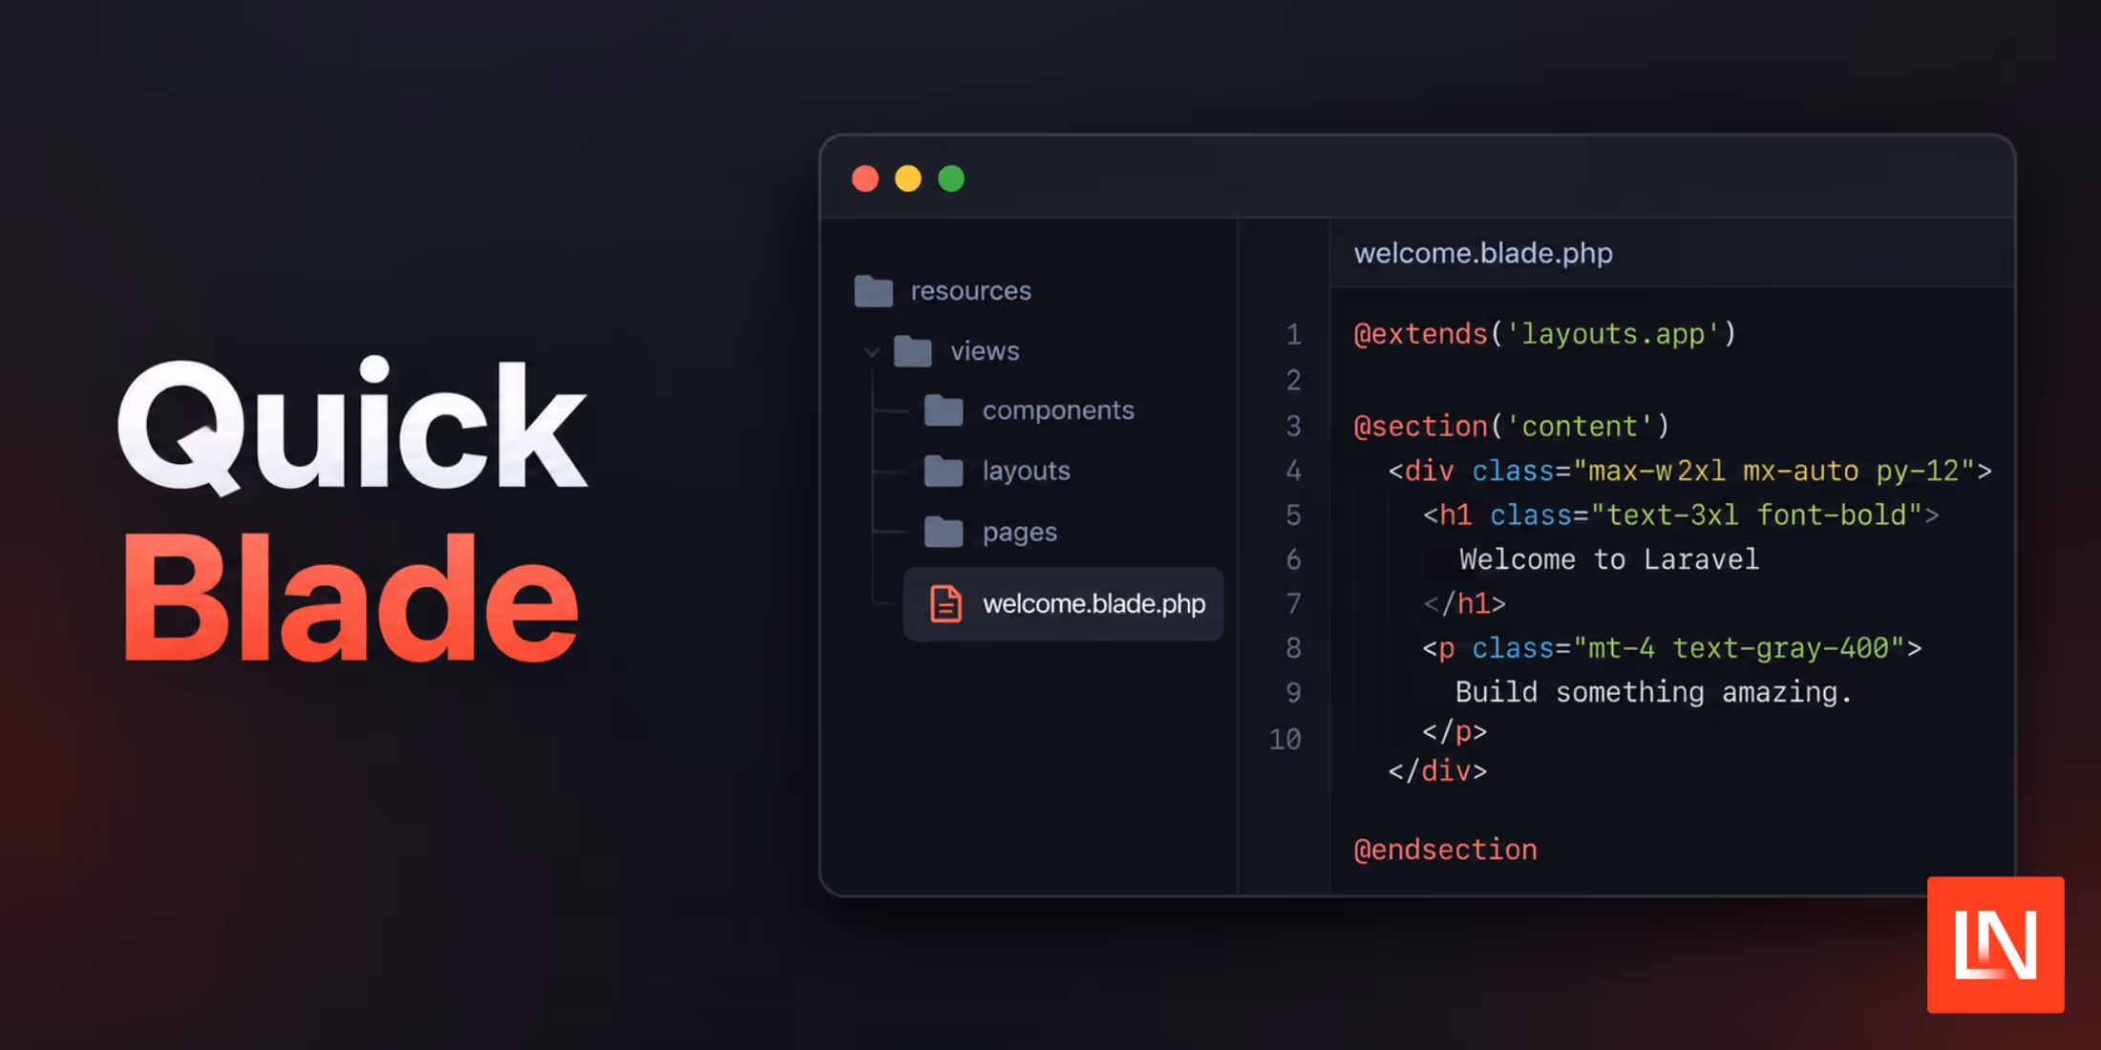Click the 'layouts.app' string
The height and width of the screenshot is (1050, 2101).
(x=1612, y=334)
